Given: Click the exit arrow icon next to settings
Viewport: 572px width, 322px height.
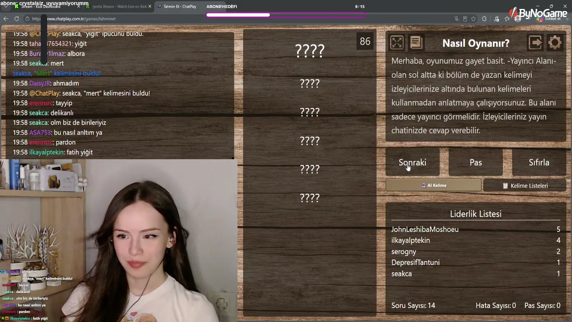Looking at the screenshot, I should click(x=535, y=42).
